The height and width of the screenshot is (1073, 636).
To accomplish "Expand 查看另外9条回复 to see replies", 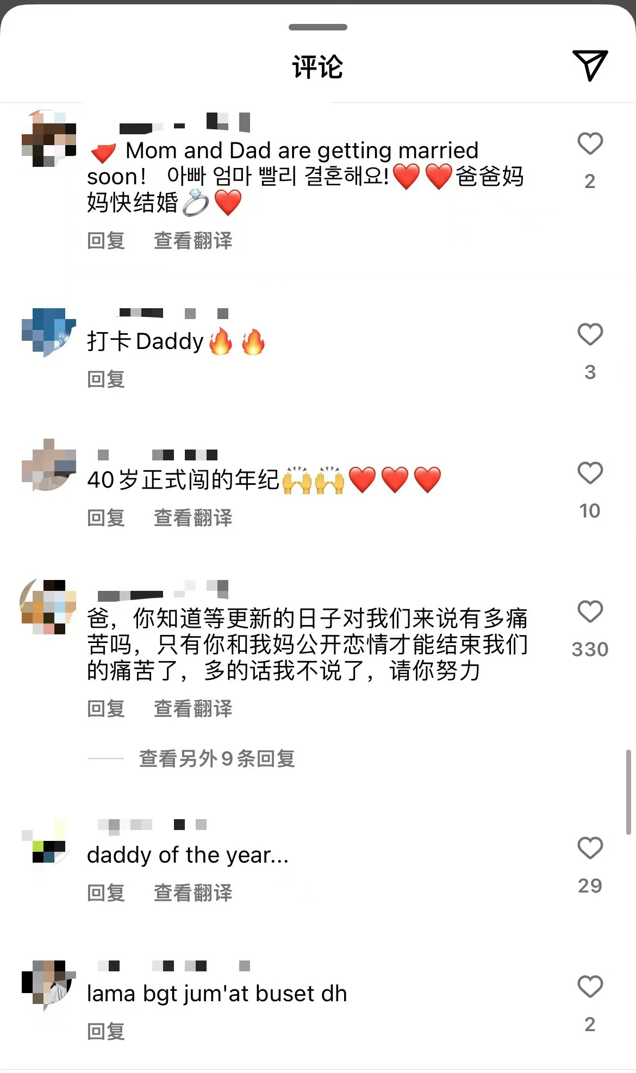I will [x=217, y=758].
